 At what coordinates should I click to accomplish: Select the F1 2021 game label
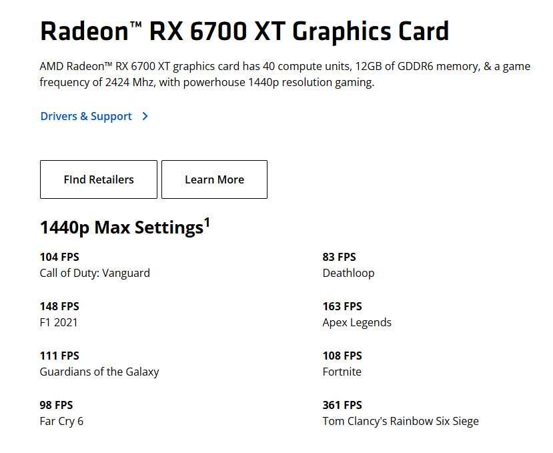(59, 322)
